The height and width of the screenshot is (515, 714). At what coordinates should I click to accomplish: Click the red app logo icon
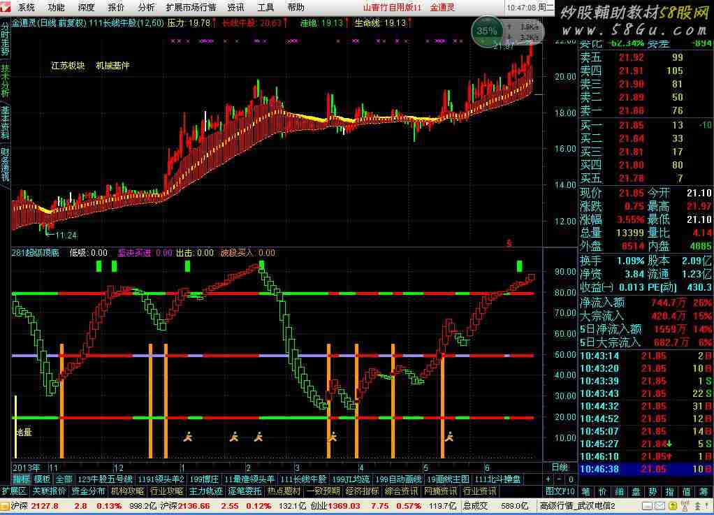(x=7, y=7)
